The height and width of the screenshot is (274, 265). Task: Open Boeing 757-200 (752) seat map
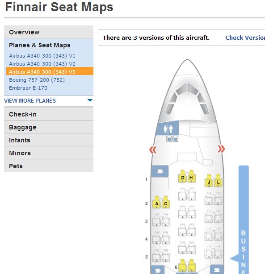pyautogui.click(x=37, y=80)
